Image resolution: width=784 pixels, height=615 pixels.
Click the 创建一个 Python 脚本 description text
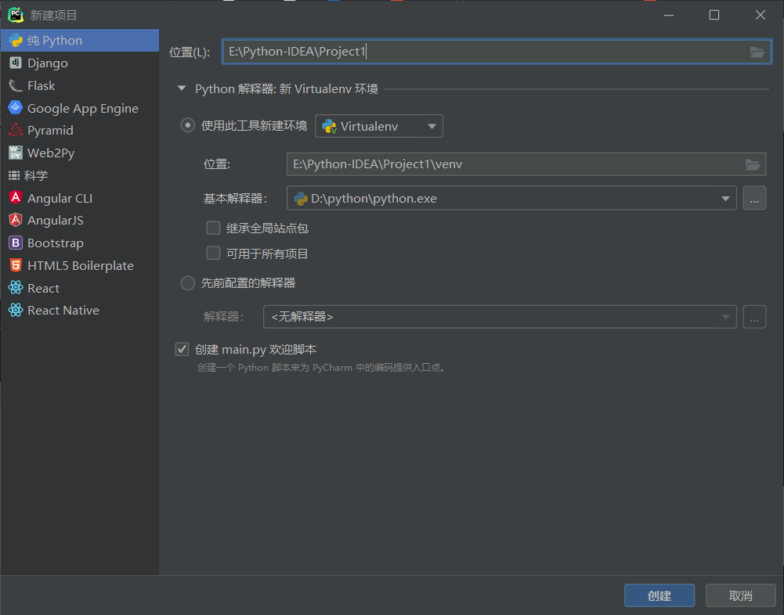[x=321, y=368]
